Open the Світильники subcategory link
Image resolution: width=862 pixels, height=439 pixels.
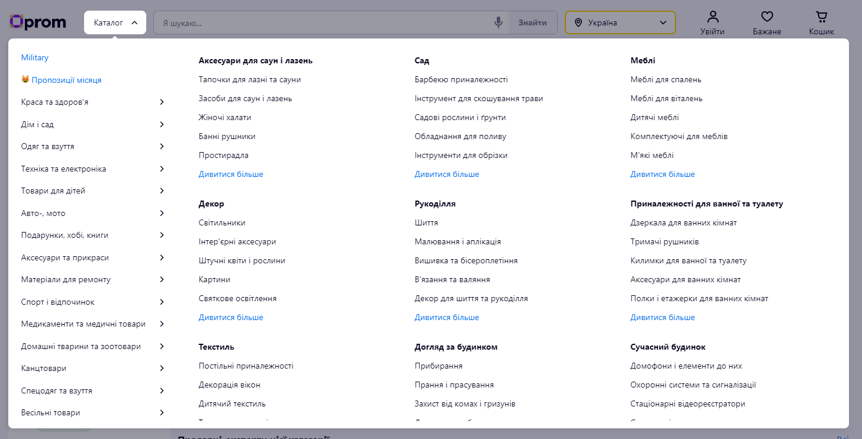(222, 222)
